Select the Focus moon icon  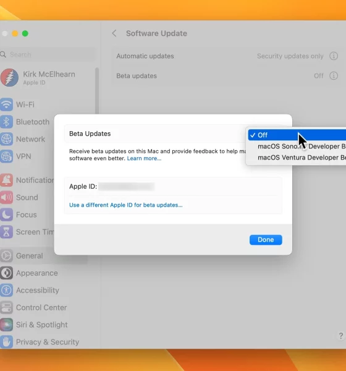6,215
